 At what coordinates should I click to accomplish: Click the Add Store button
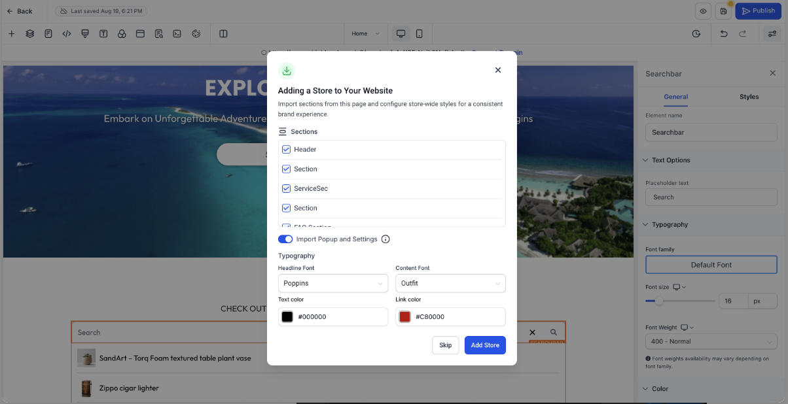(x=485, y=345)
